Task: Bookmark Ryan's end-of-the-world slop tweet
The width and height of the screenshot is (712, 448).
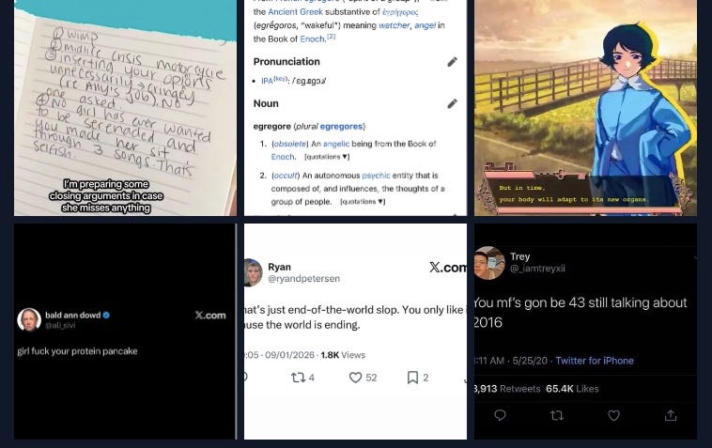Action: click(x=412, y=378)
